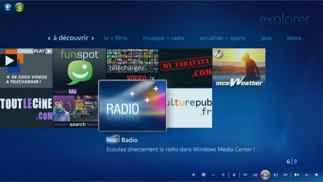
Task: Stop playback with the stop icon
Action: tap(234, 175)
